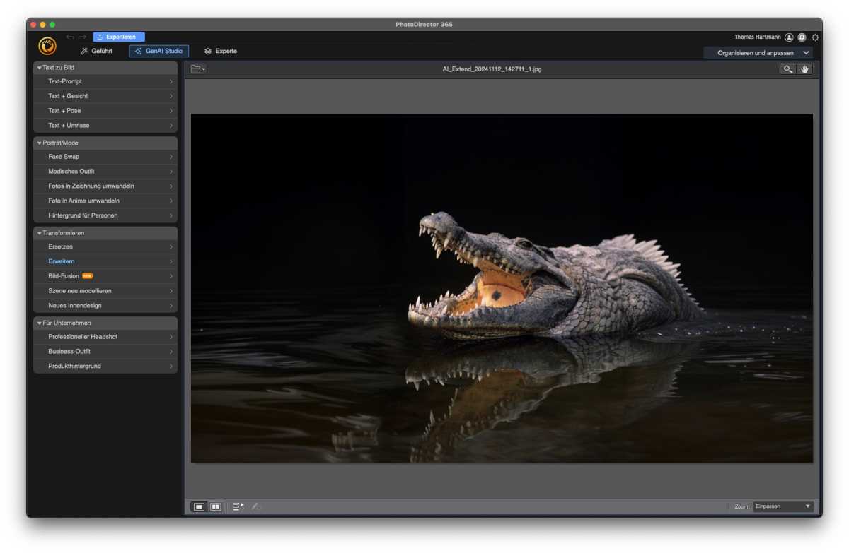This screenshot has height=553, width=849.
Task: Click the PhotoDirector logo icon
Action: coord(47,46)
